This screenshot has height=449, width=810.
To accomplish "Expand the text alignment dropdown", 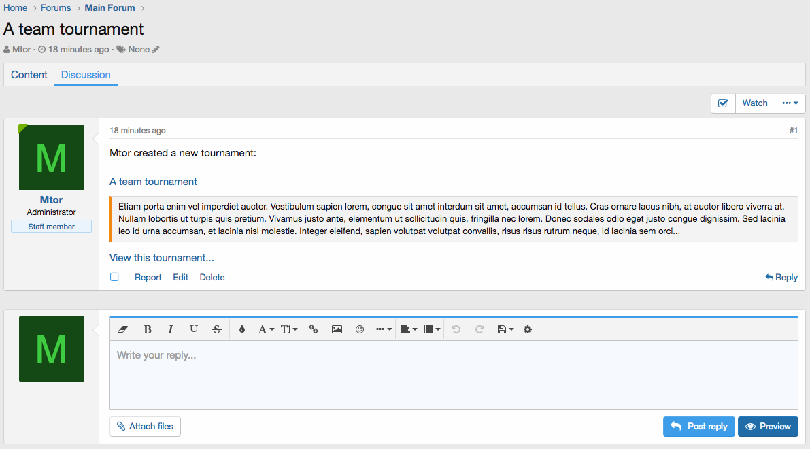I will tap(408, 329).
